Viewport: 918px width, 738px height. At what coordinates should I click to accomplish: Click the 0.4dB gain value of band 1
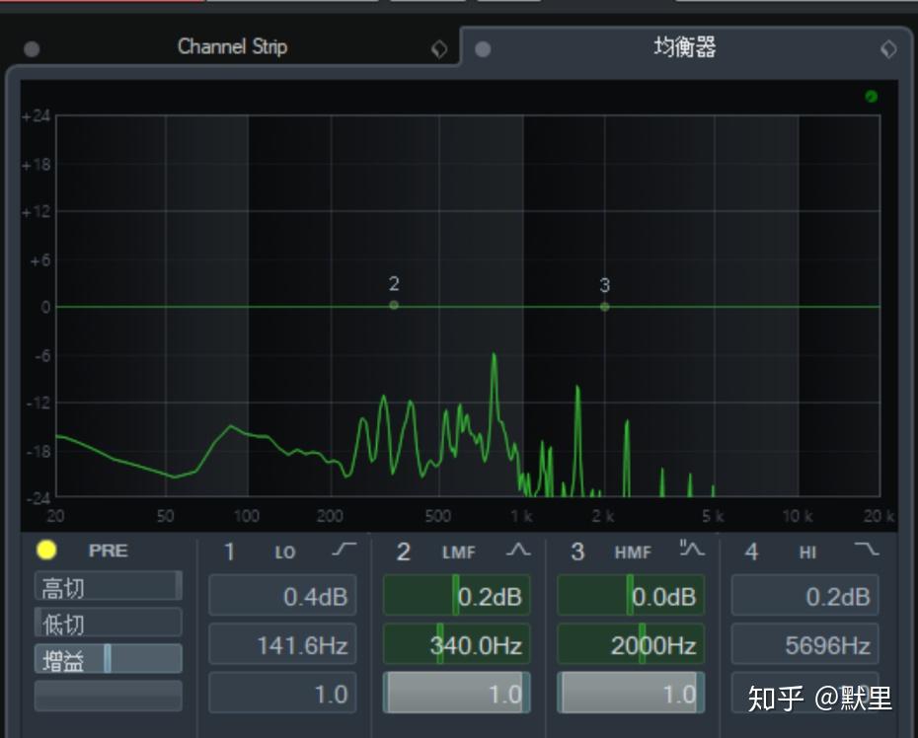(x=282, y=595)
